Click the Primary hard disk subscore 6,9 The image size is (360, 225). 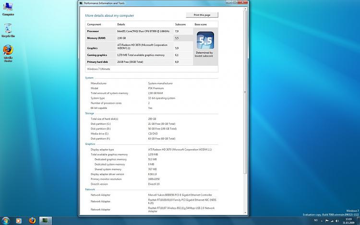click(177, 62)
